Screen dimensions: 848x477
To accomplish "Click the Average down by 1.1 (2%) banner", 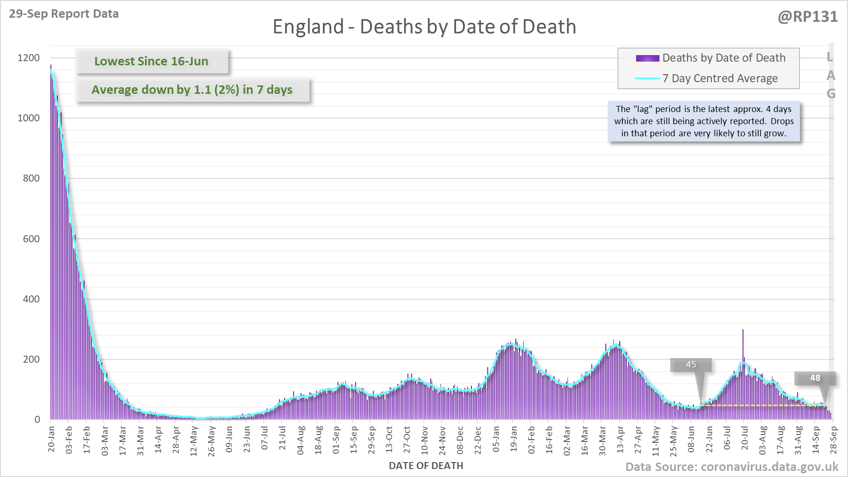I will tap(192, 90).
